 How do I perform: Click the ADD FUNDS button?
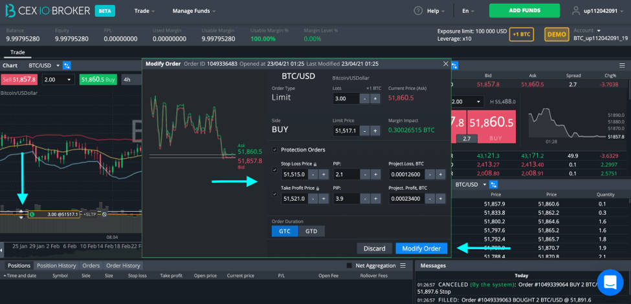tap(524, 10)
